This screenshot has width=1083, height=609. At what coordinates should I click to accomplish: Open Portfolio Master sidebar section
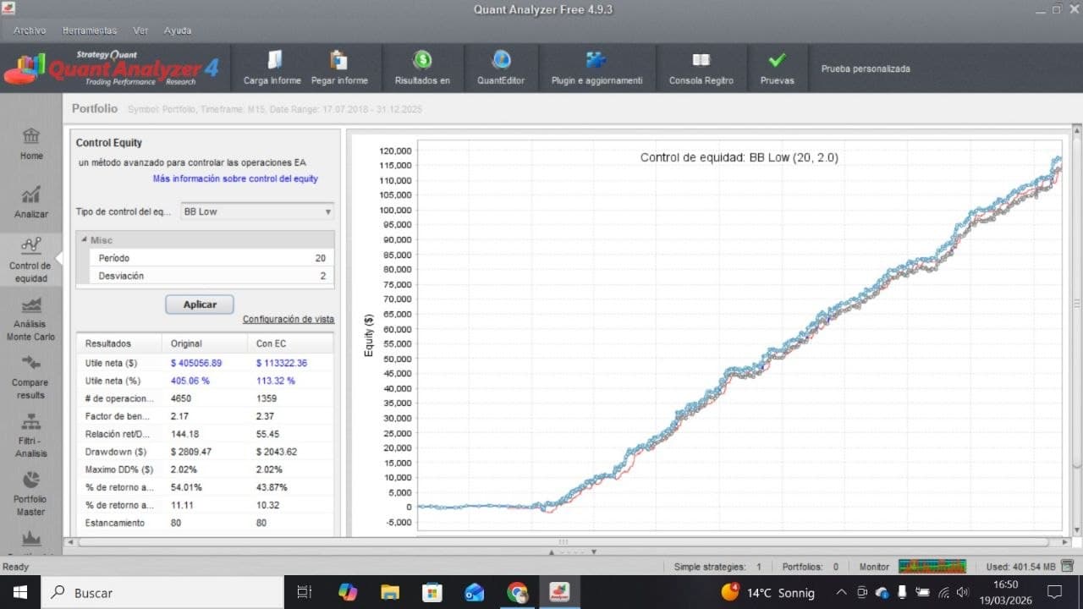coord(31,493)
